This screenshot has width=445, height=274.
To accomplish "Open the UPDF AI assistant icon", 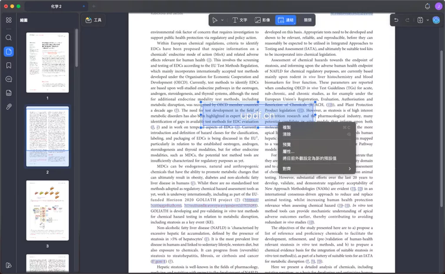I will tap(436, 20).
